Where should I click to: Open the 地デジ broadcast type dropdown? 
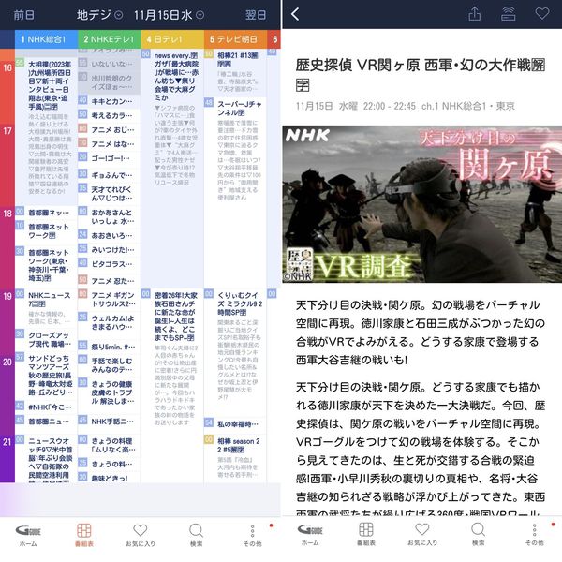click(99, 15)
